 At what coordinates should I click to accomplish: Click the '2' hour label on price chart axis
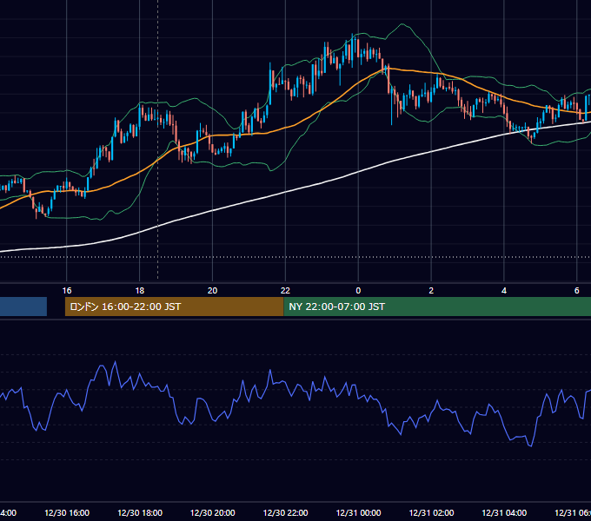pos(431,291)
